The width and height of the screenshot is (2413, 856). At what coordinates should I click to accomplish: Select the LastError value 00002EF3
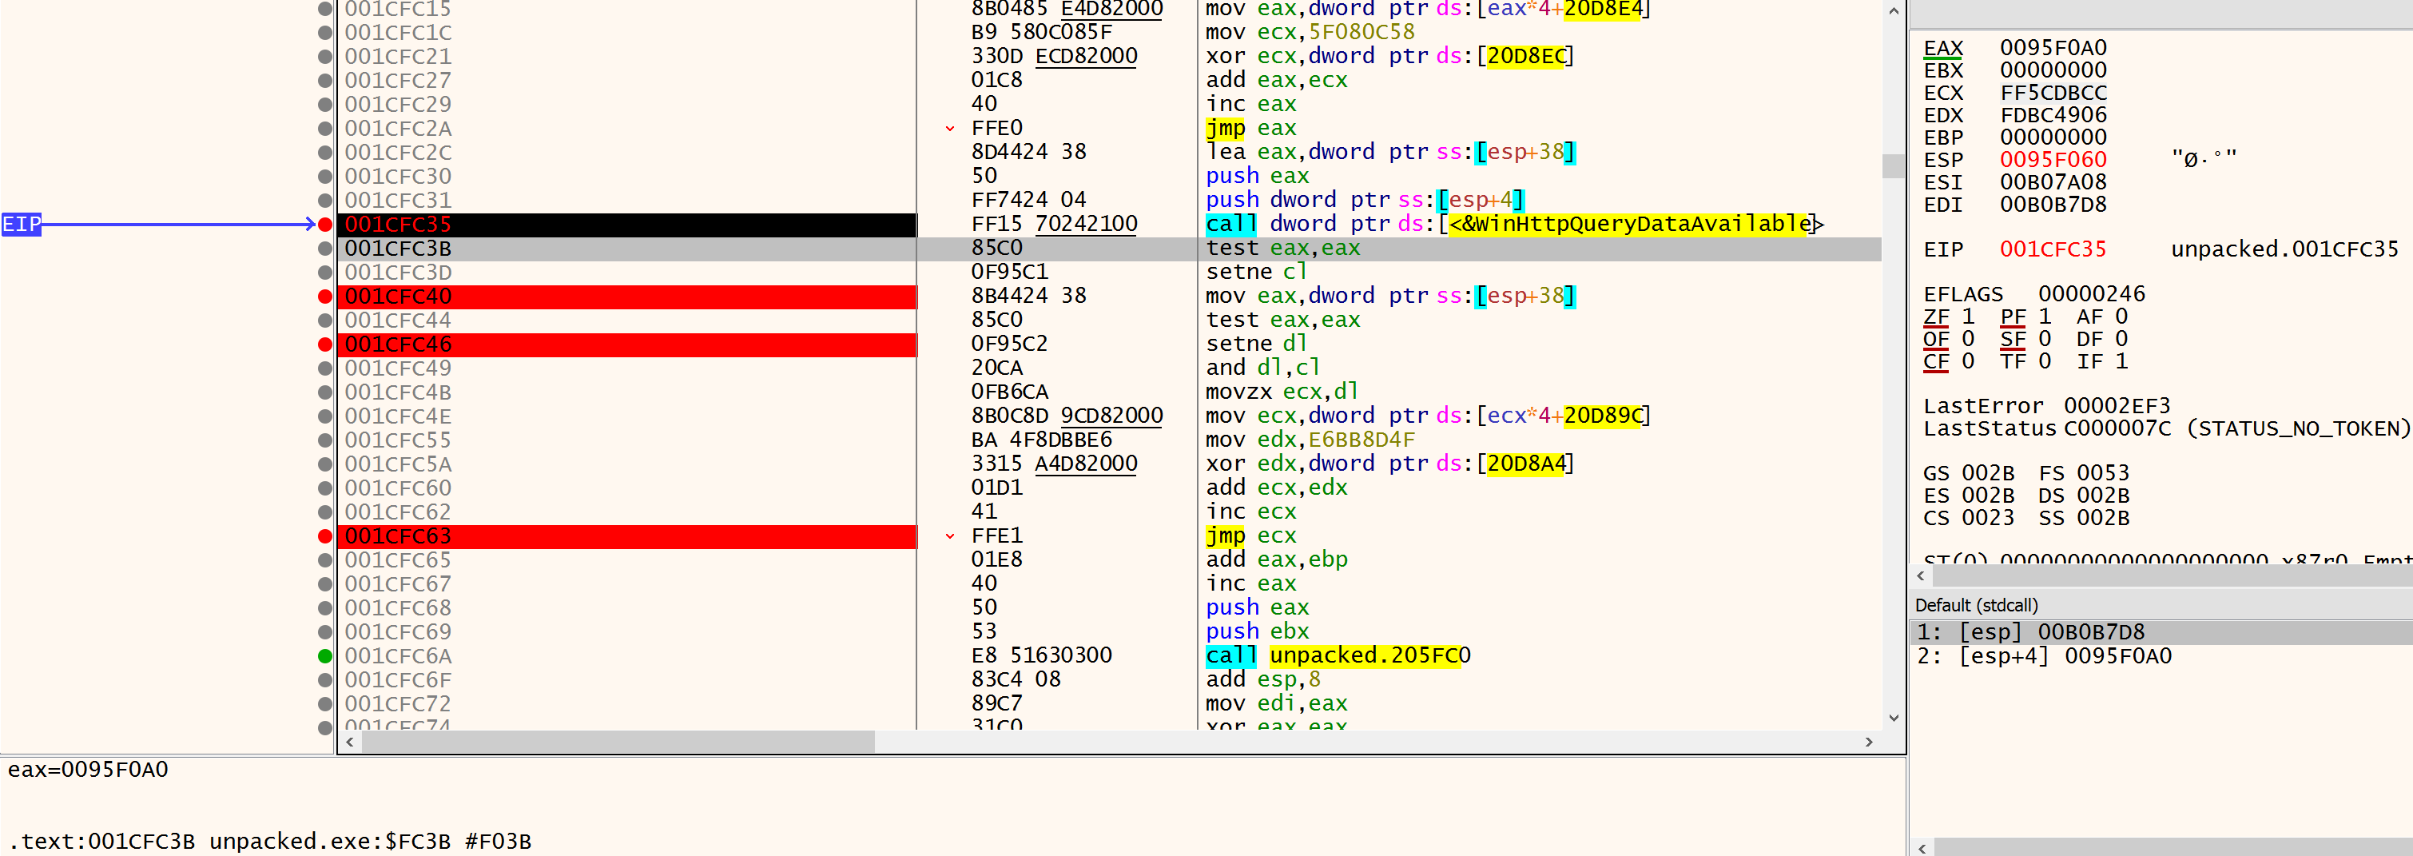[x=2117, y=407]
